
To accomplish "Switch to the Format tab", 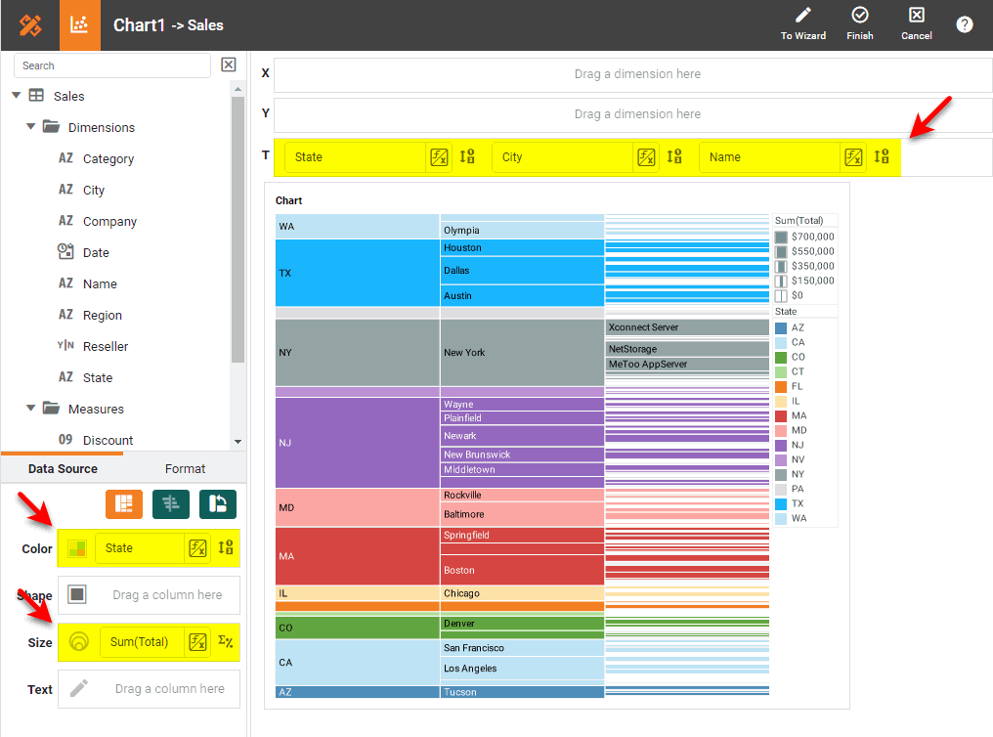I will (x=185, y=469).
